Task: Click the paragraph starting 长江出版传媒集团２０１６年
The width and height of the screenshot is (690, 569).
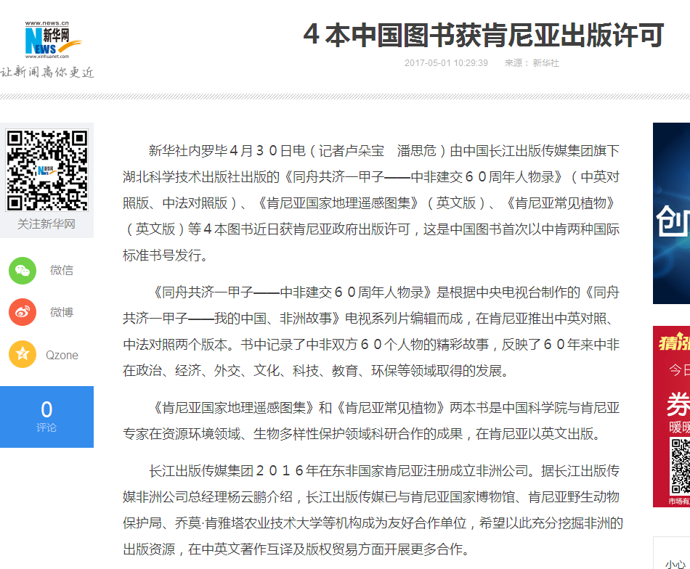Action: pyautogui.click(x=372, y=509)
